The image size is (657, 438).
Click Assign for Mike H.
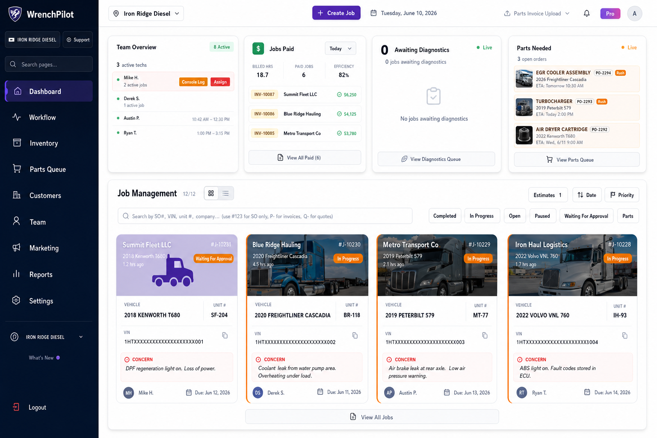220,82
